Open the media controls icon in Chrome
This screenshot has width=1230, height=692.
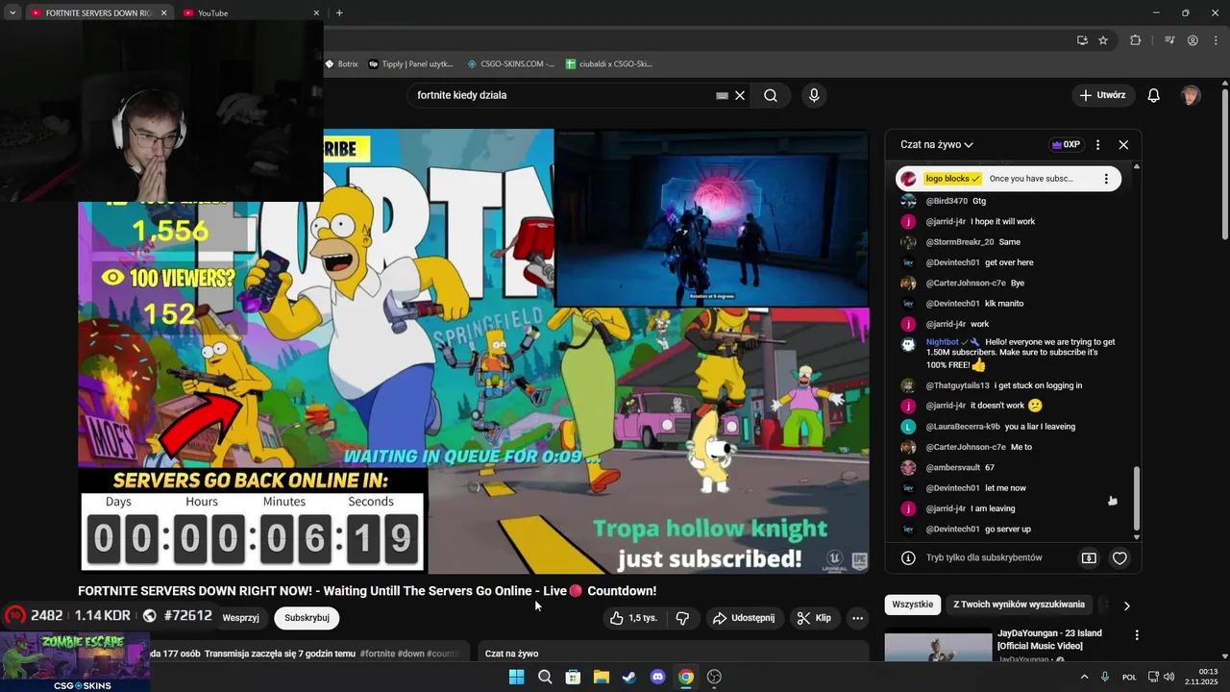point(1169,40)
